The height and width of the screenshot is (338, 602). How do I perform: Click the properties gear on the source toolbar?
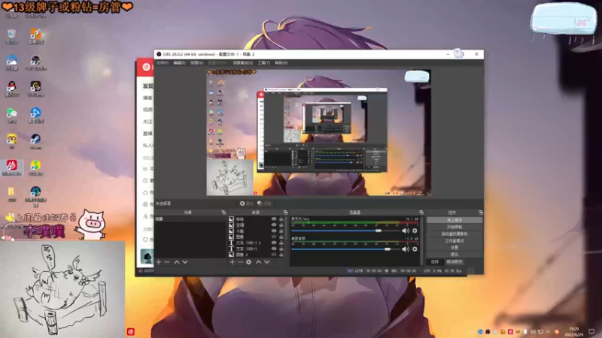[246, 204]
